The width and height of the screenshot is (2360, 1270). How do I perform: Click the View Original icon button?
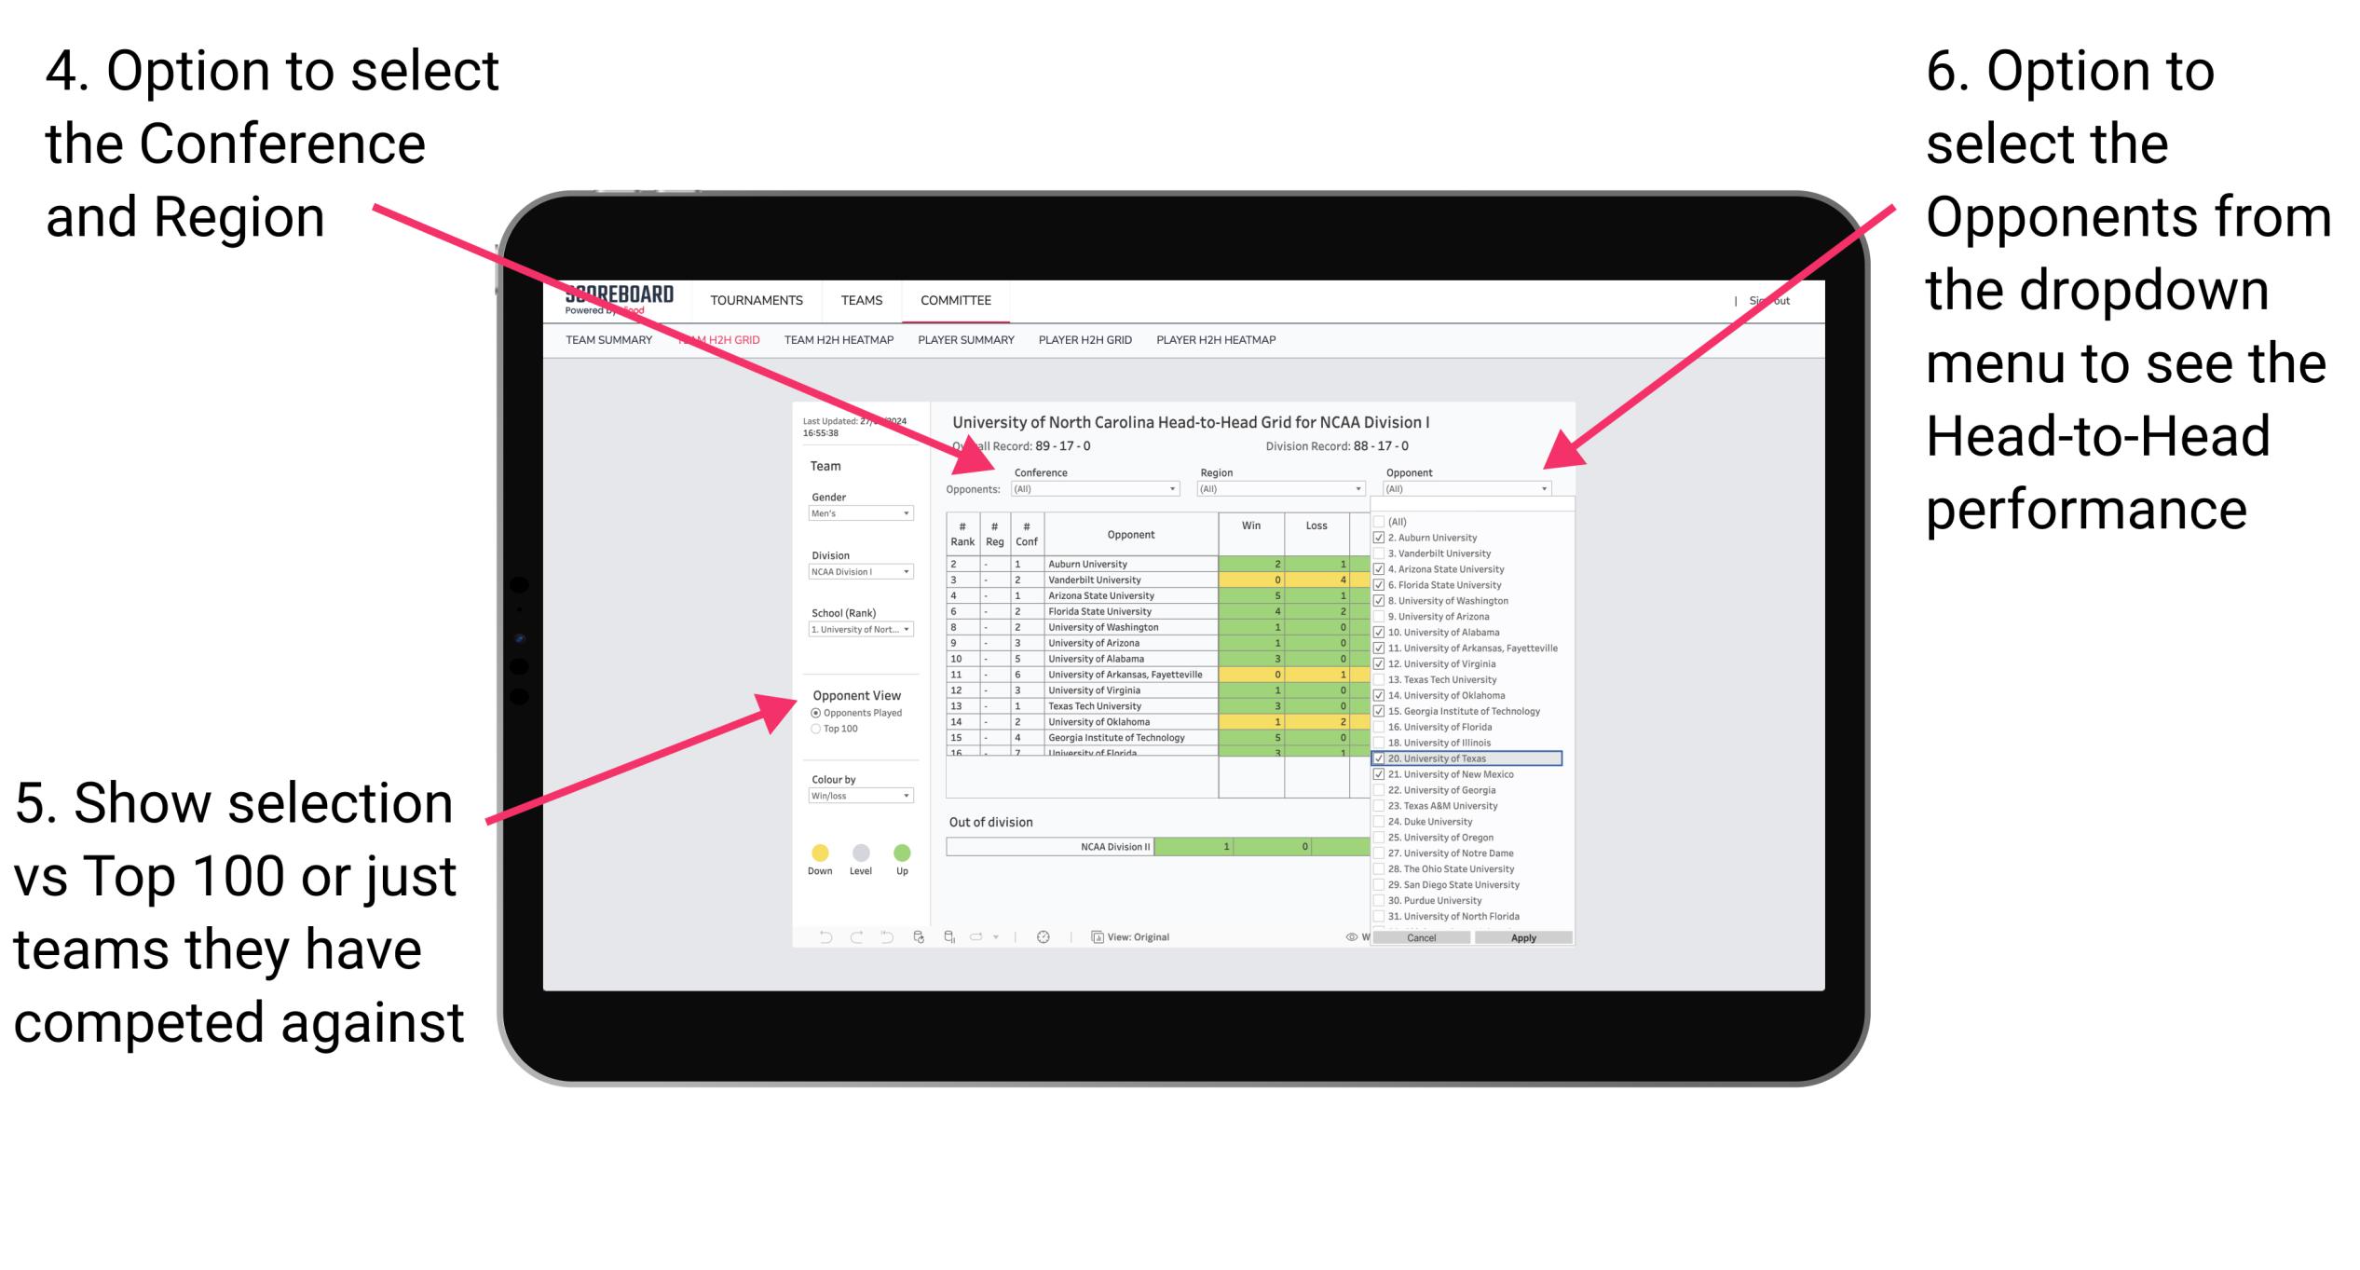click(x=1095, y=935)
